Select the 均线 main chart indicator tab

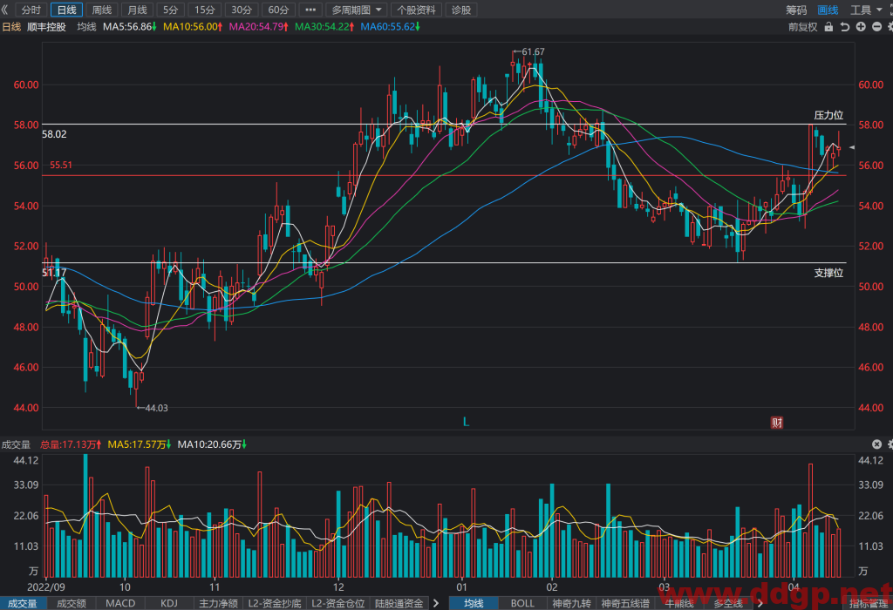pyautogui.click(x=474, y=603)
